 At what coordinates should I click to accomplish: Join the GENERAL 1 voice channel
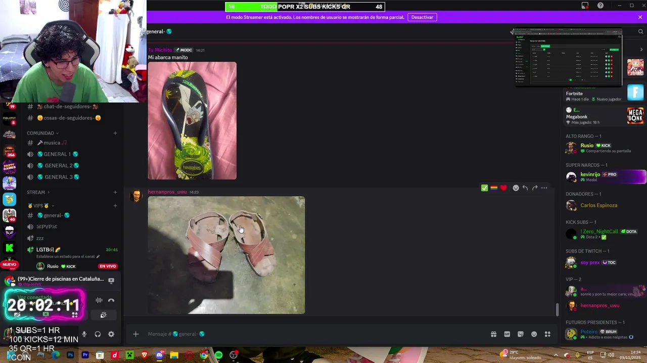pyautogui.click(x=72, y=154)
